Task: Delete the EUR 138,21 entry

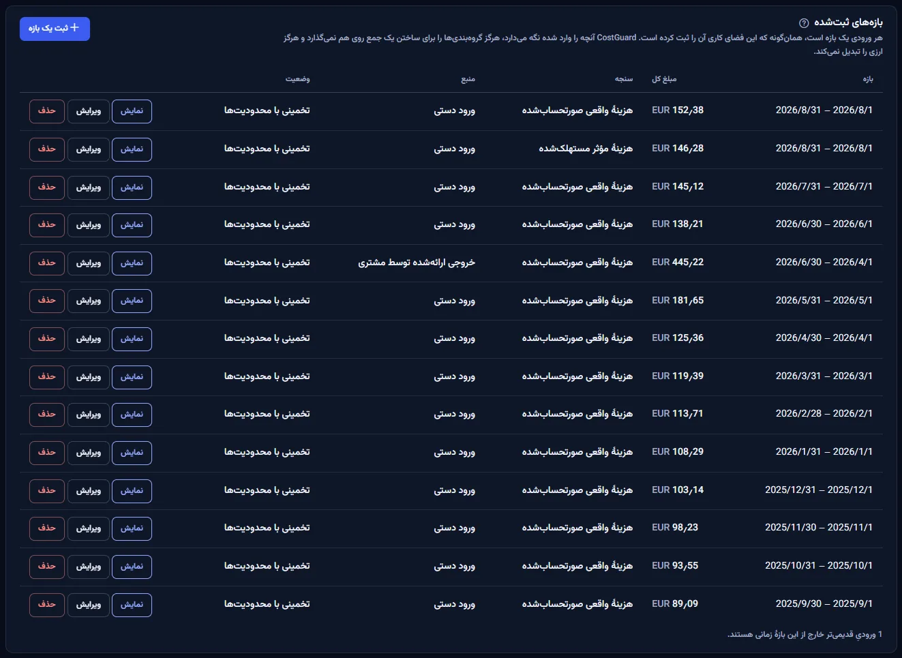Action: 47,225
